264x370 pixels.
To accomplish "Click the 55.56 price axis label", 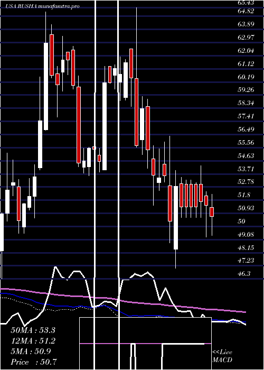I will (x=246, y=143).
